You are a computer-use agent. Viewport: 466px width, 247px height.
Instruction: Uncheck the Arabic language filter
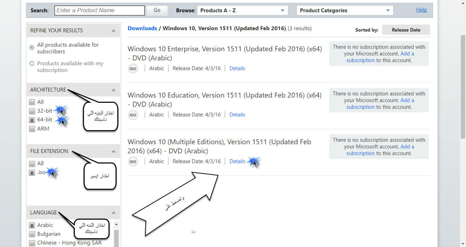[32, 225]
